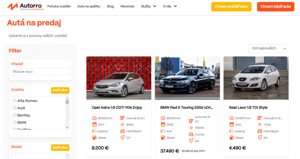Check the BMW brand checkbox
The height and width of the screenshot is (159, 300).
[15, 122]
